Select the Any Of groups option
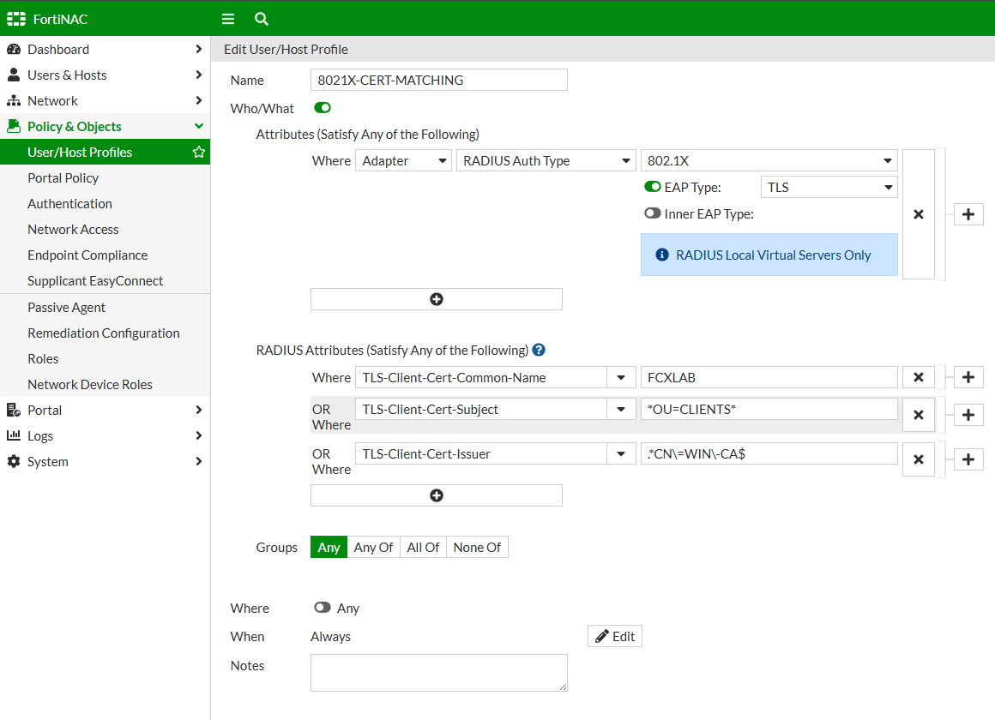 click(373, 548)
